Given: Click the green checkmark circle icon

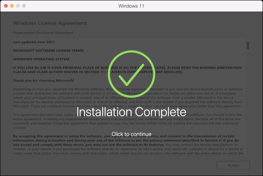Looking at the screenshot, I should 131,74.
